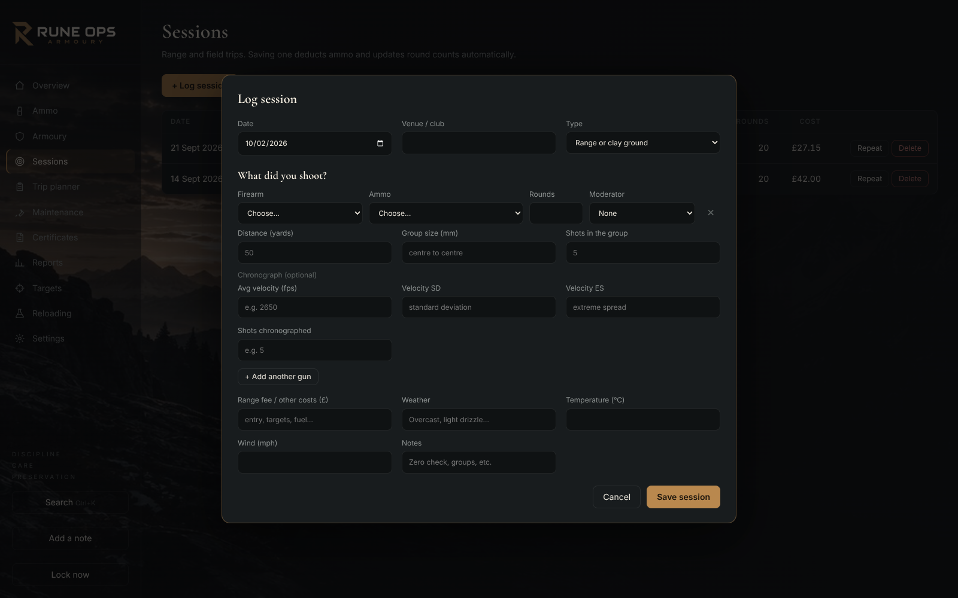Cancel the Log session dialog

click(617, 497)
